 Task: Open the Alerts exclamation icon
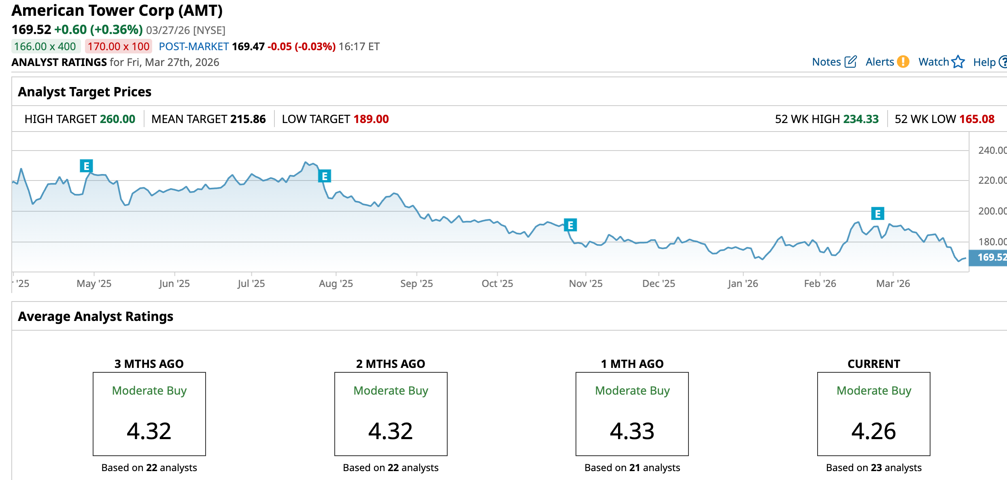903,62
